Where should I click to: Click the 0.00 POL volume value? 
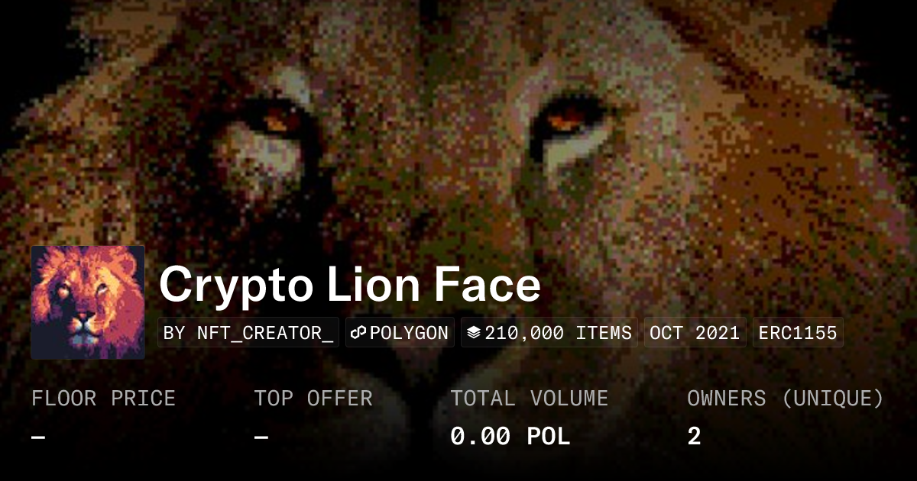510,437
